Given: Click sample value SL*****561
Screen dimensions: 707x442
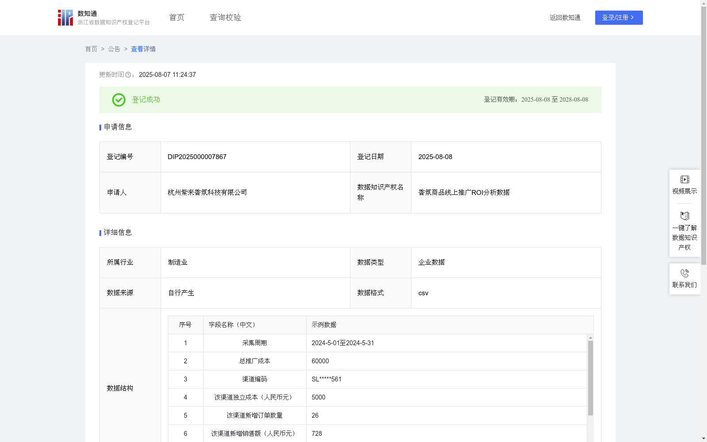Looking at the screenshot, I should pyautogui.click(x=327, y=379).
